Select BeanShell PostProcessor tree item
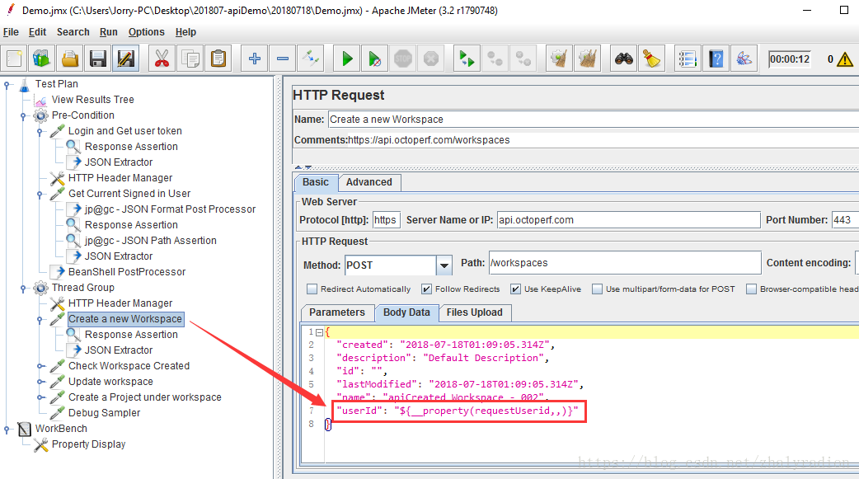The width and height of the screenshot is (859, 479). pyautogui.click(x=127, y=272)
